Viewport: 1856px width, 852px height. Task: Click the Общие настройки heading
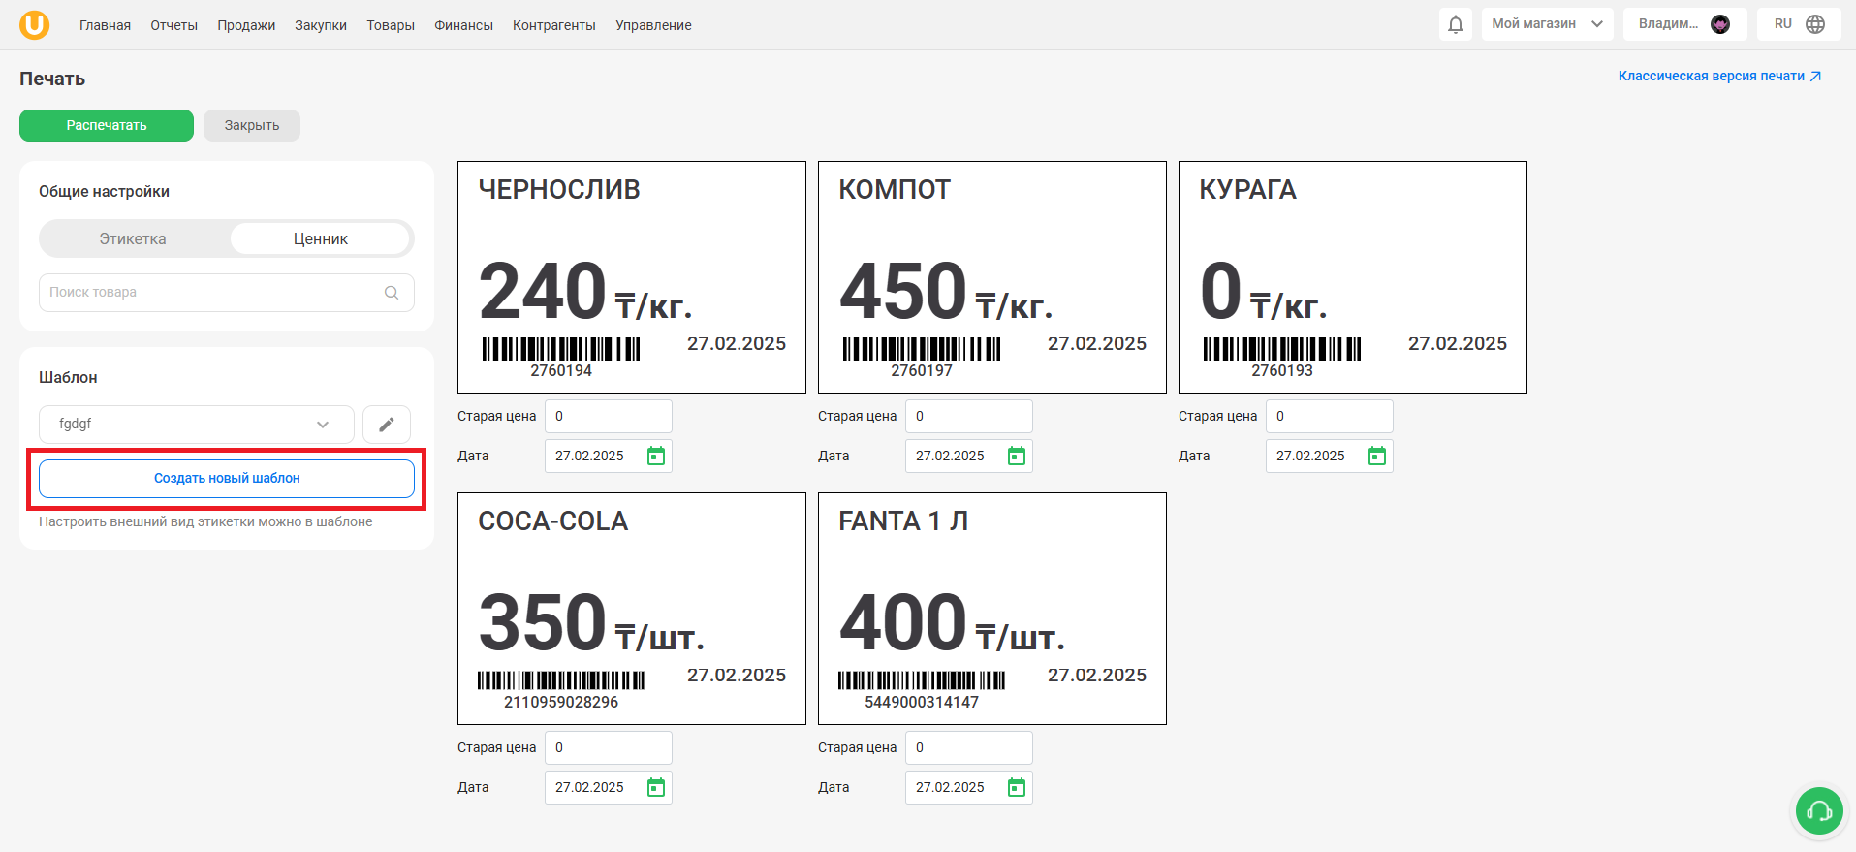[x=104, y=192]
